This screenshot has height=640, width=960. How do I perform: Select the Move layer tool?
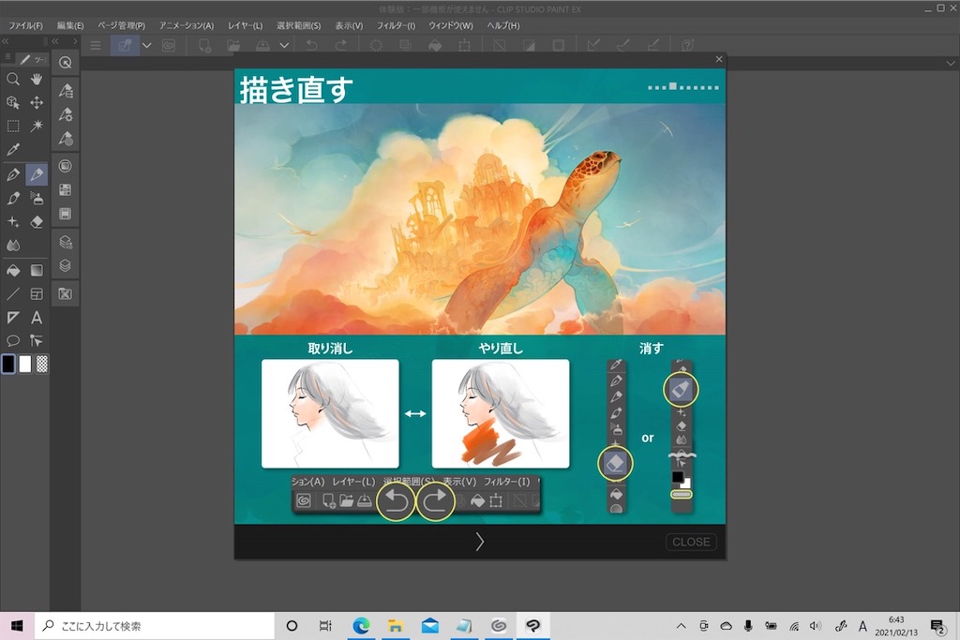[37, 102]
